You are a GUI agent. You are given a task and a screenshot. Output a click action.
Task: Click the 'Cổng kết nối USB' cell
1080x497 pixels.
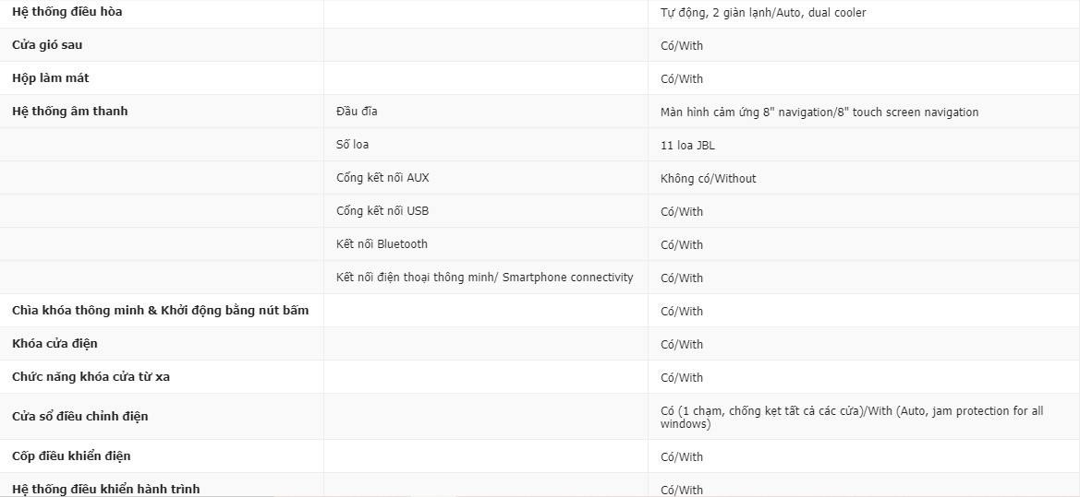click(382, 211)
